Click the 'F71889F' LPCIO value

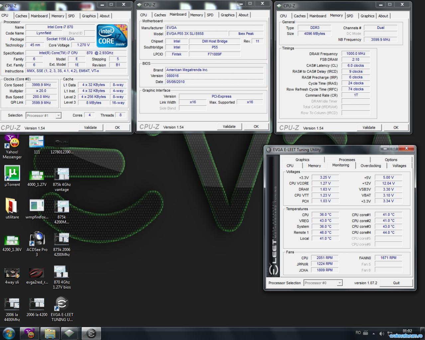[215, 54]
